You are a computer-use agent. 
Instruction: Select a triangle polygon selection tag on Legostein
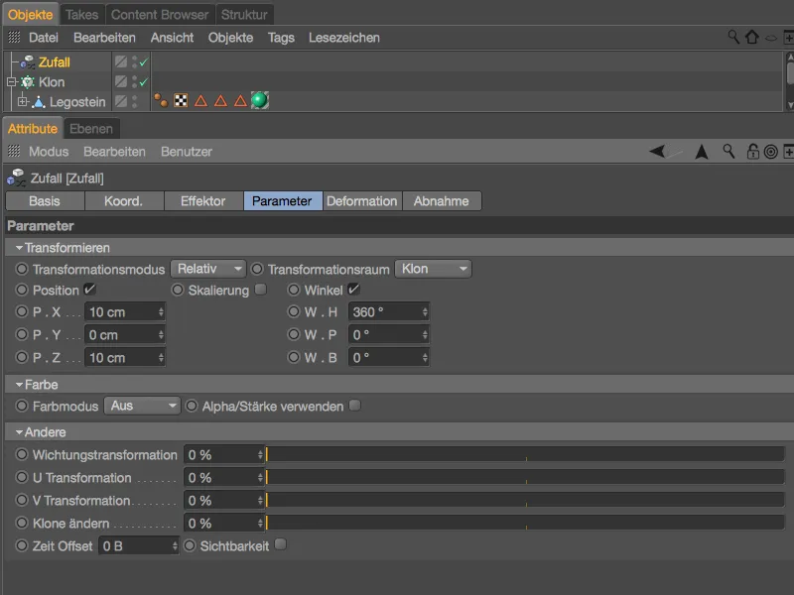[201, 99]
